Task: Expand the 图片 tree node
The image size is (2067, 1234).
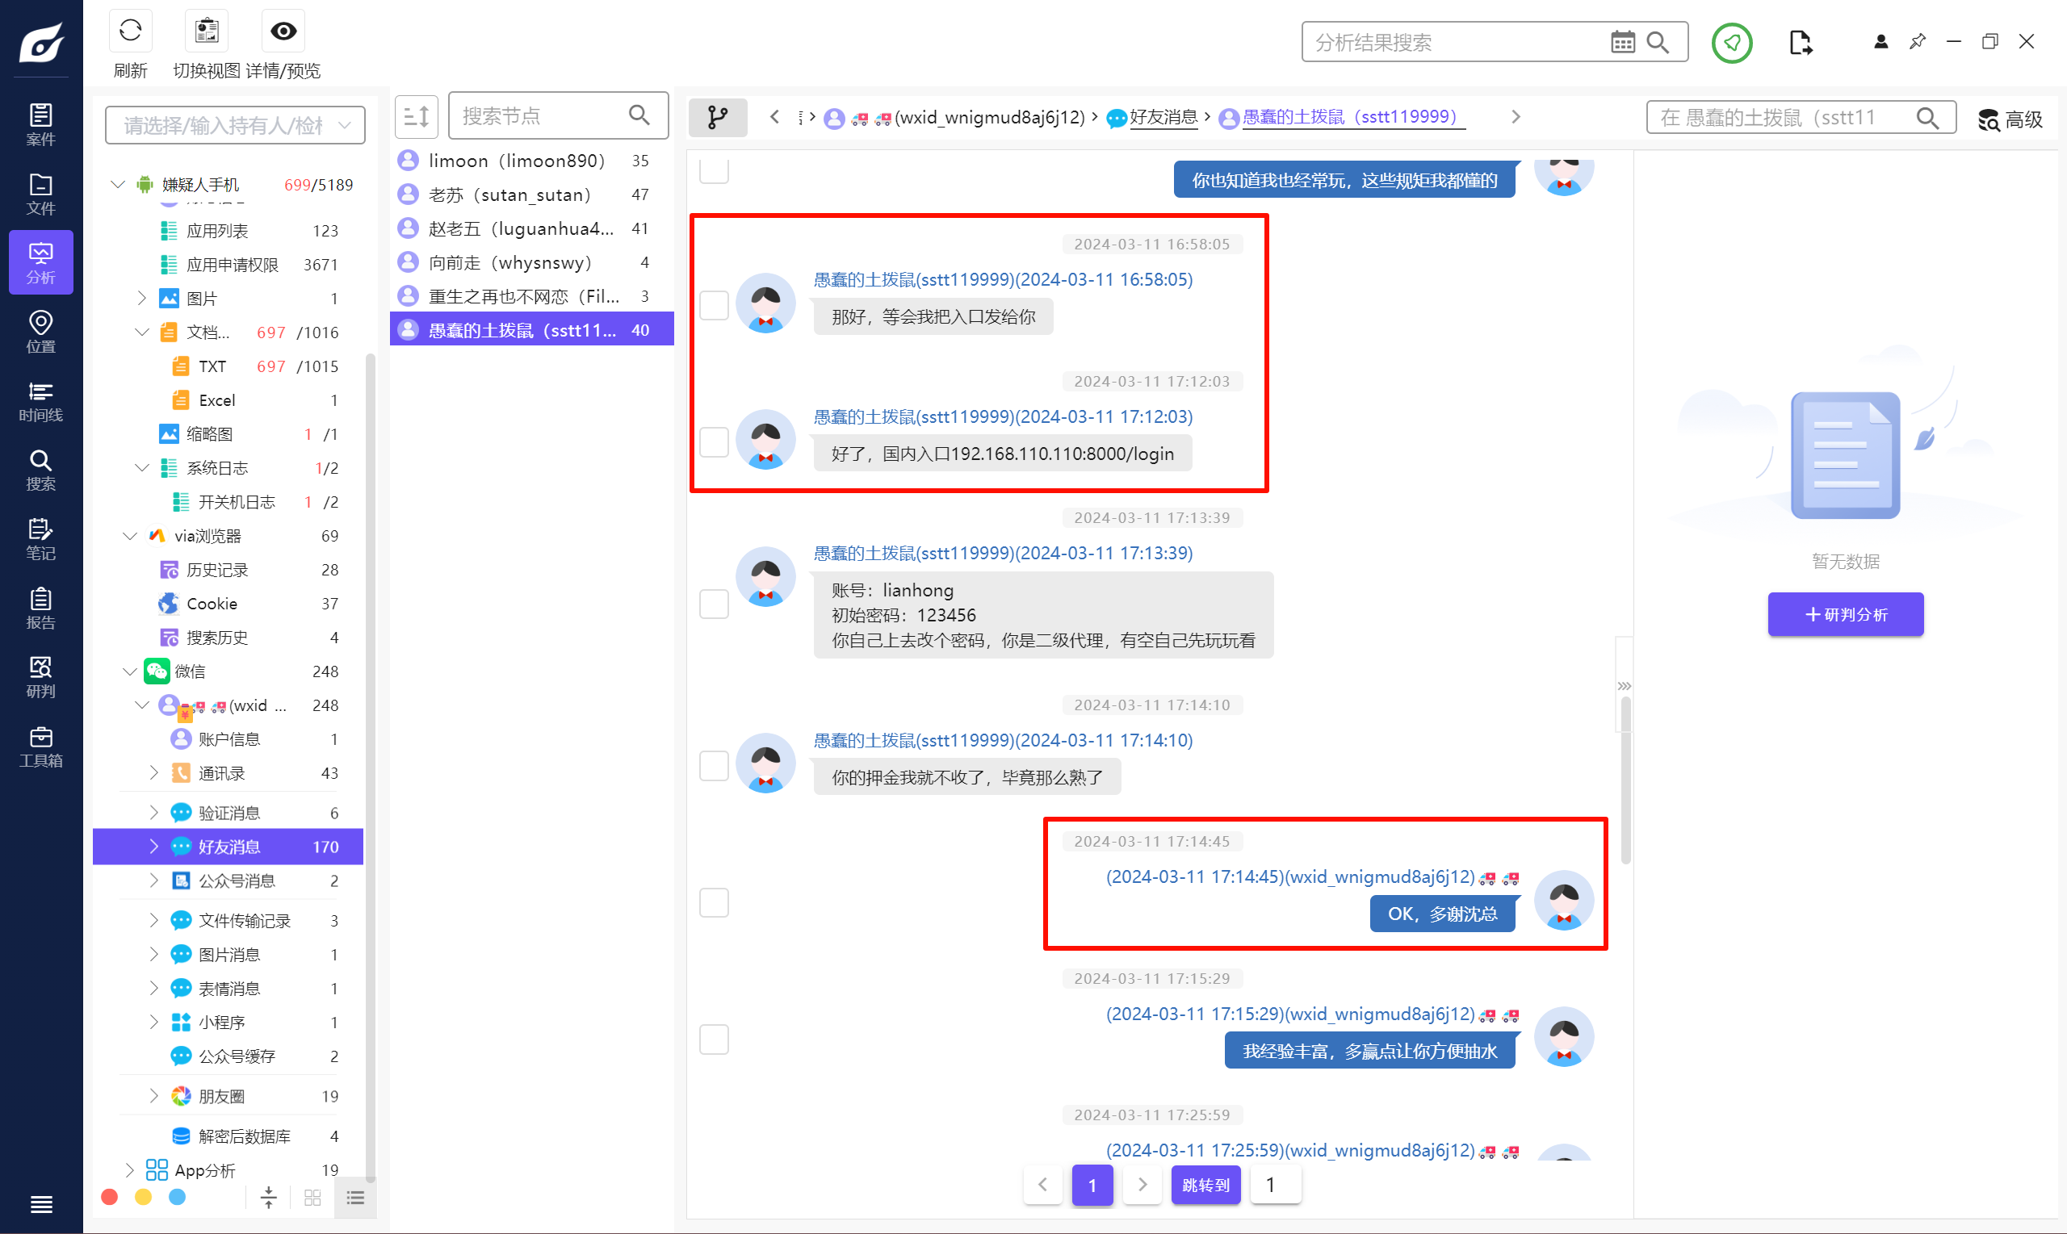Action: pos(141,299)
